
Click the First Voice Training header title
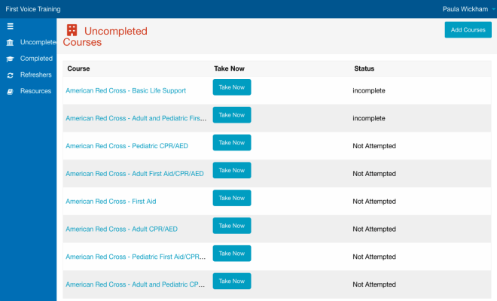coord(33,9)
